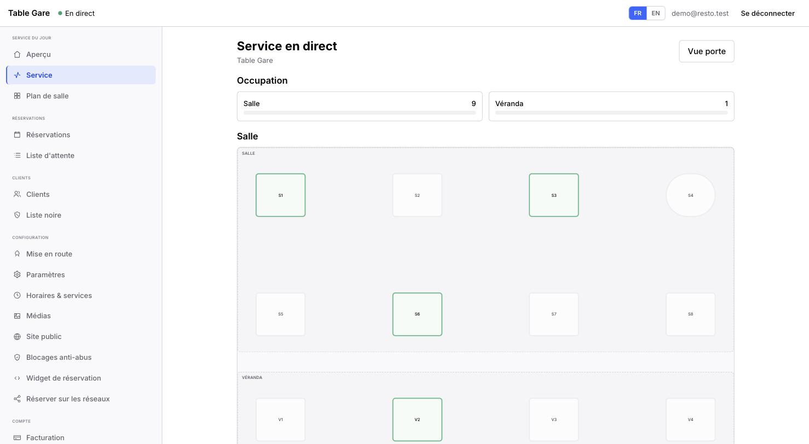This screenshot has height=444, width=809.
Task: Click the Aperçu home icon
Action: pos(17,54)
